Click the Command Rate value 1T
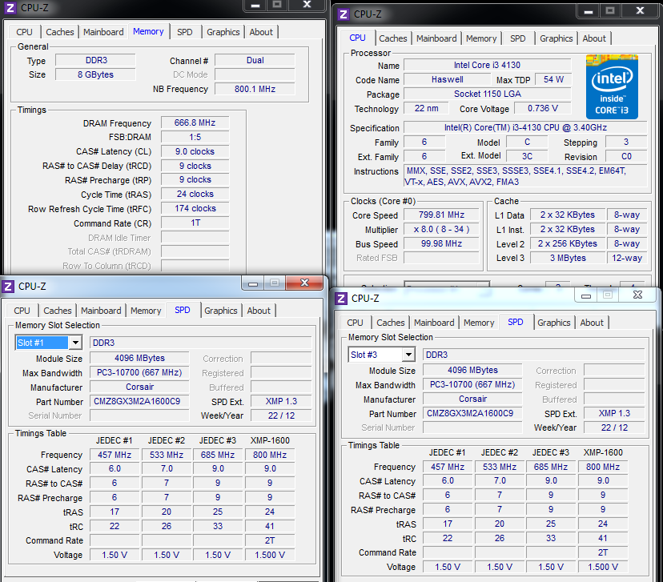Viewport: 663px width, 582px height. pyautogui.click(x=195, y=223)
